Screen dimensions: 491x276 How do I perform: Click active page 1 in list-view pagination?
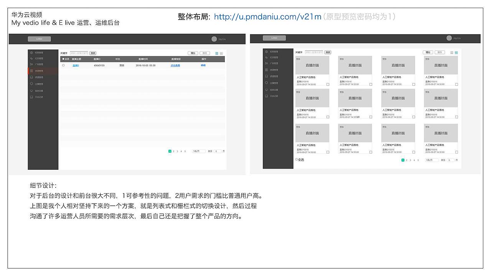tap(170, 151)
